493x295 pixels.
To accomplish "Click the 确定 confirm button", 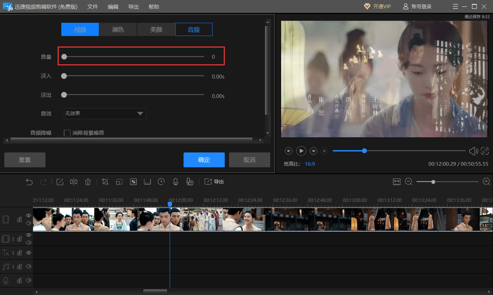I will (204, 160).
